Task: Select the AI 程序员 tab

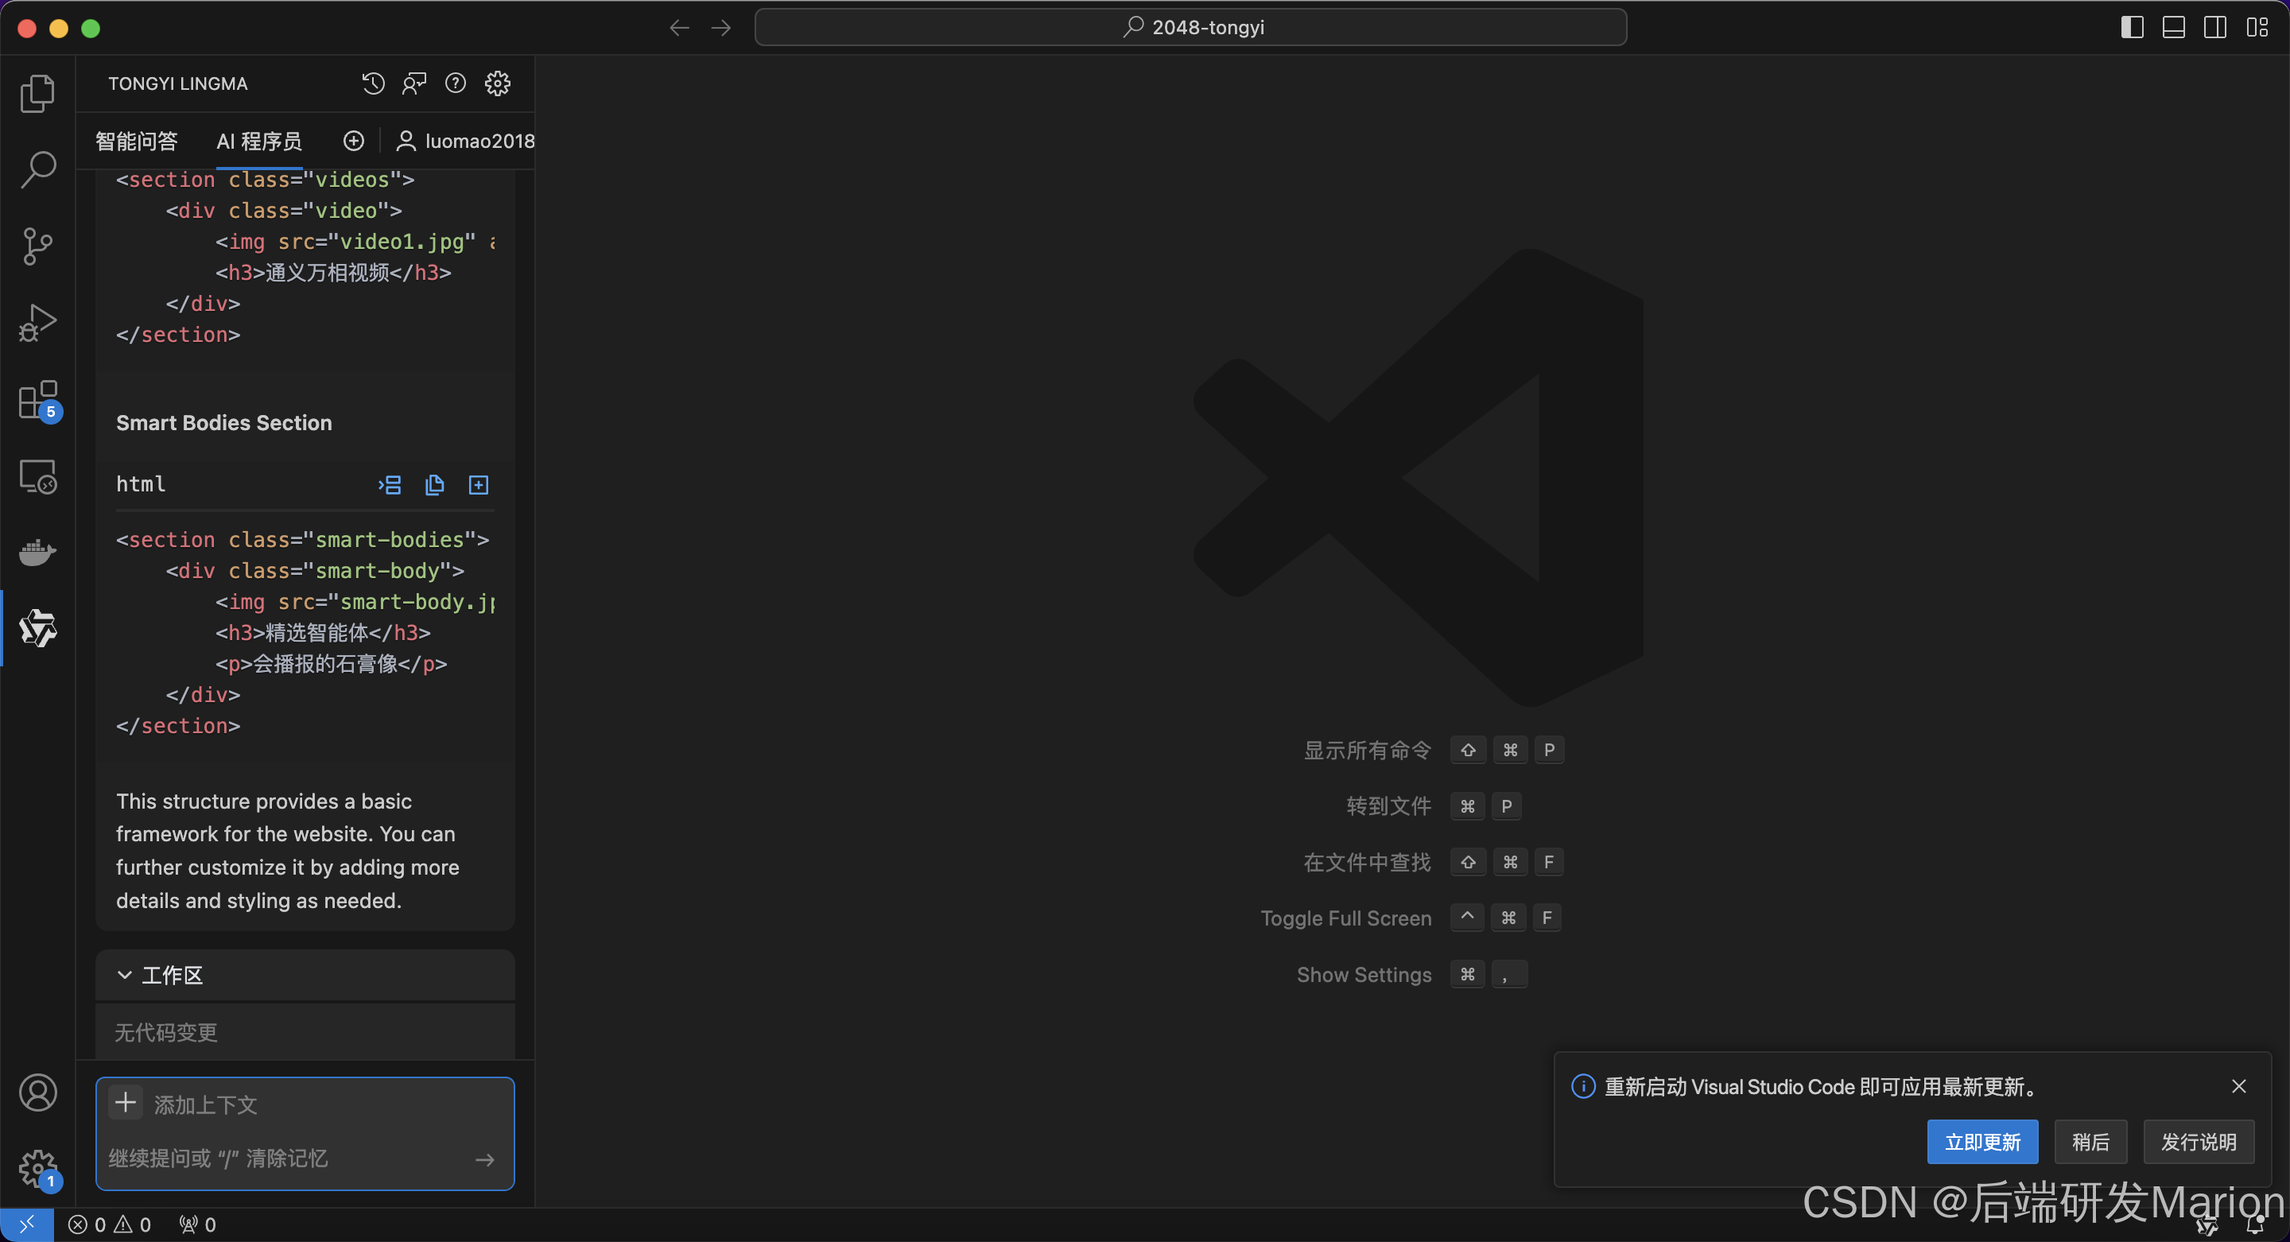Action: click(x=258, y=141)
